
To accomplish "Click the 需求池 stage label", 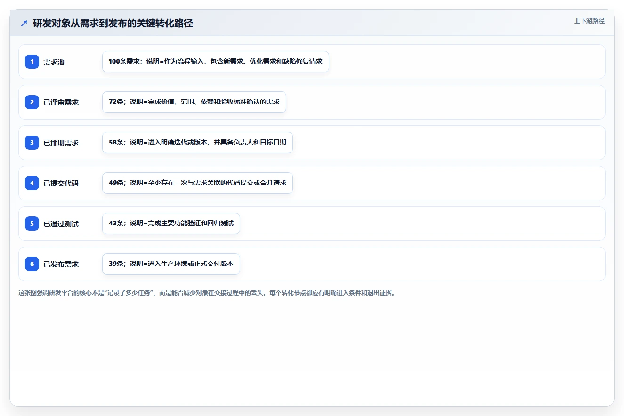I will click(54, 62).
